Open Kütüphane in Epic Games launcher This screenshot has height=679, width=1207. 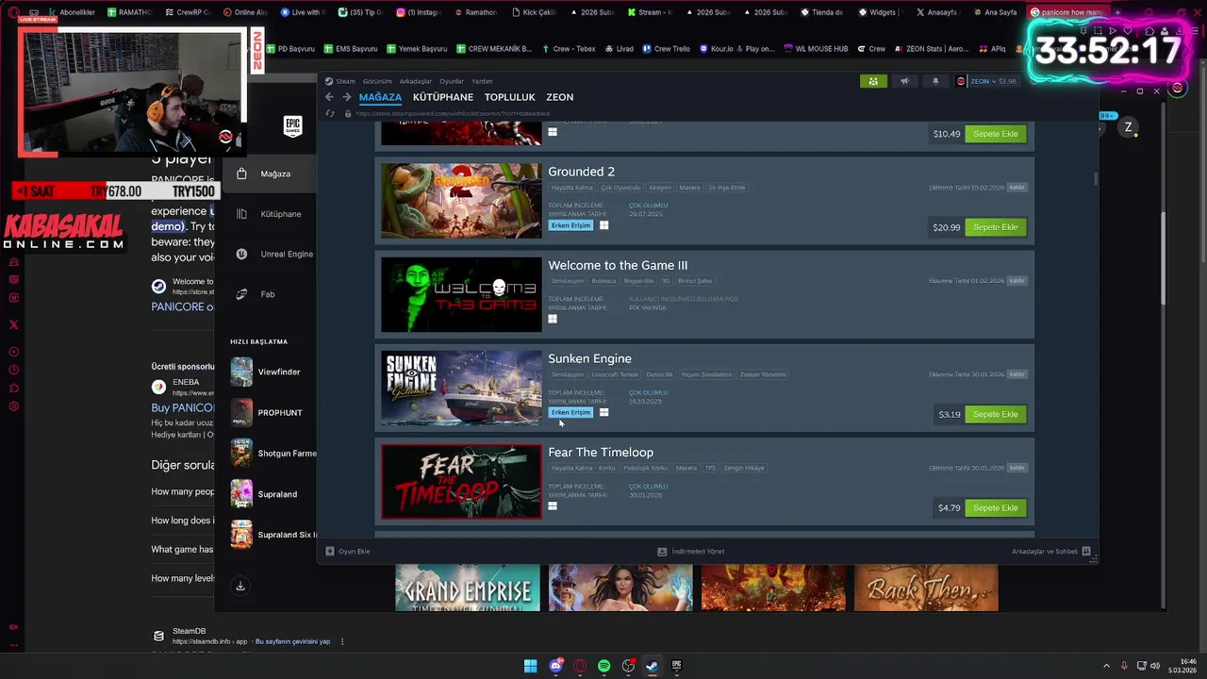270,214
